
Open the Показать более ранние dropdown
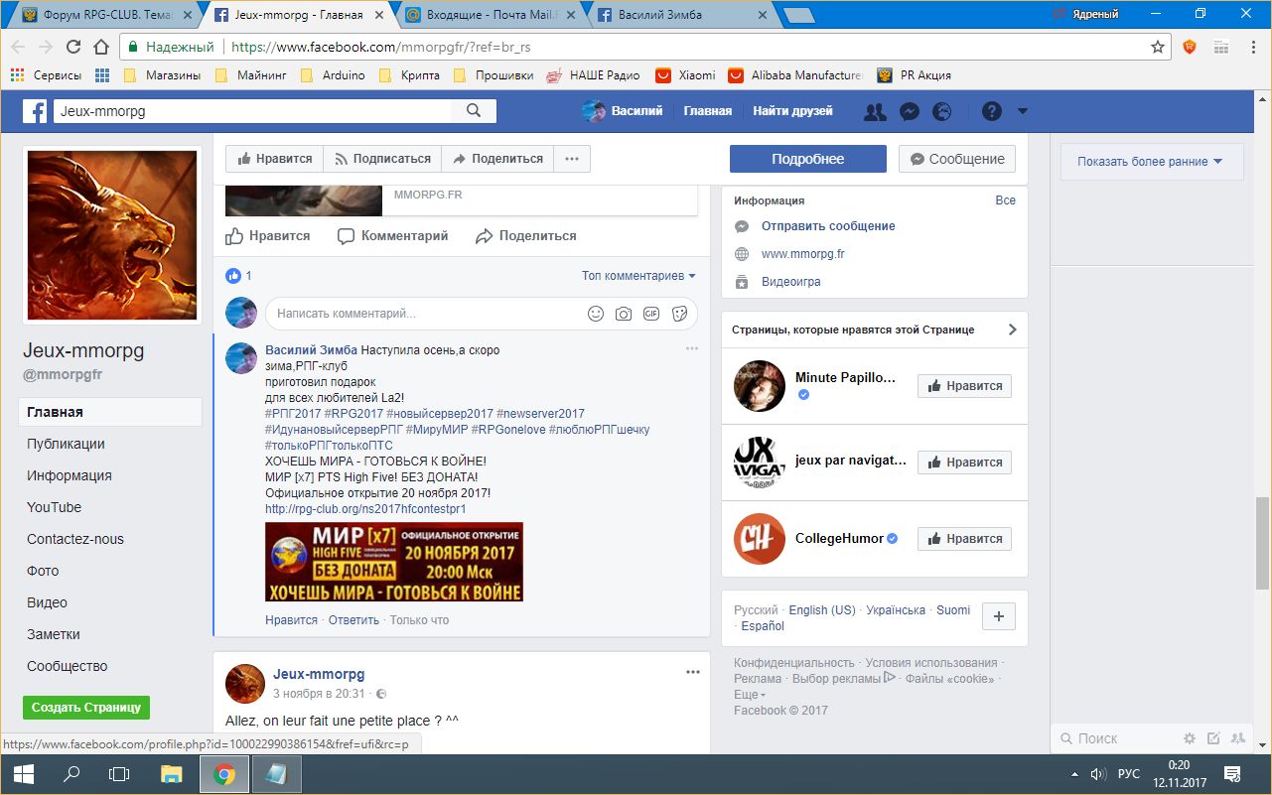(1149, 162)
